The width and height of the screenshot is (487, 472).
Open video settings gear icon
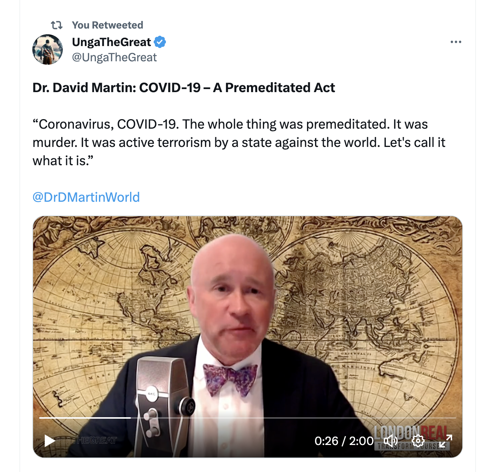[418, 441]
